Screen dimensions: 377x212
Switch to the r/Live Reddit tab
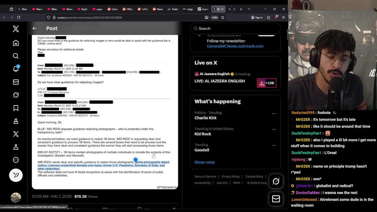[x=113, y=9]
